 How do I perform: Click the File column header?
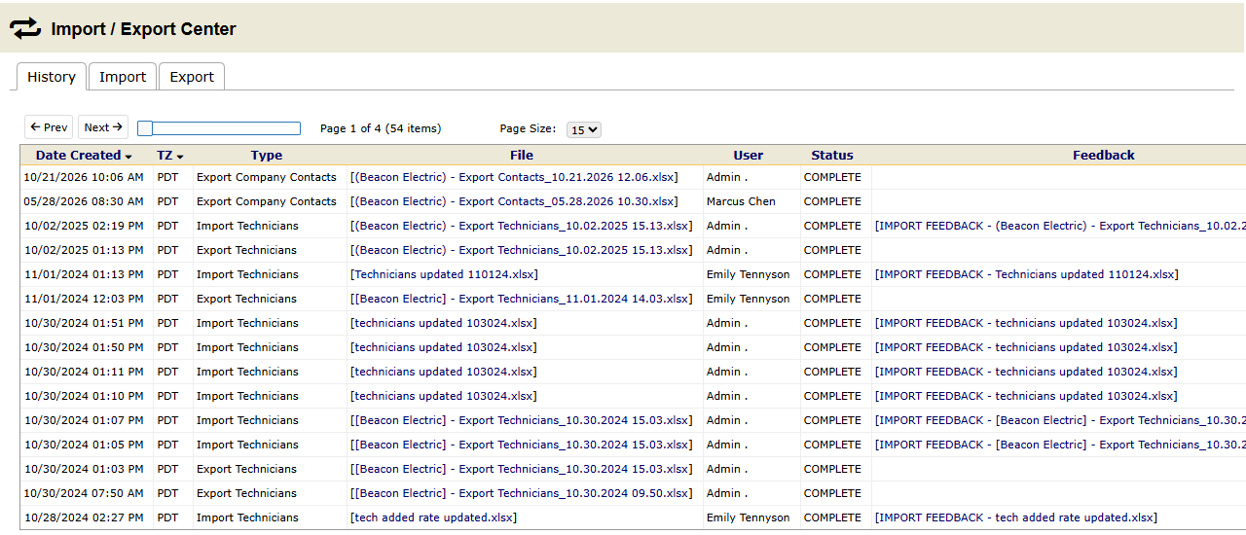(x=522, y=156)
